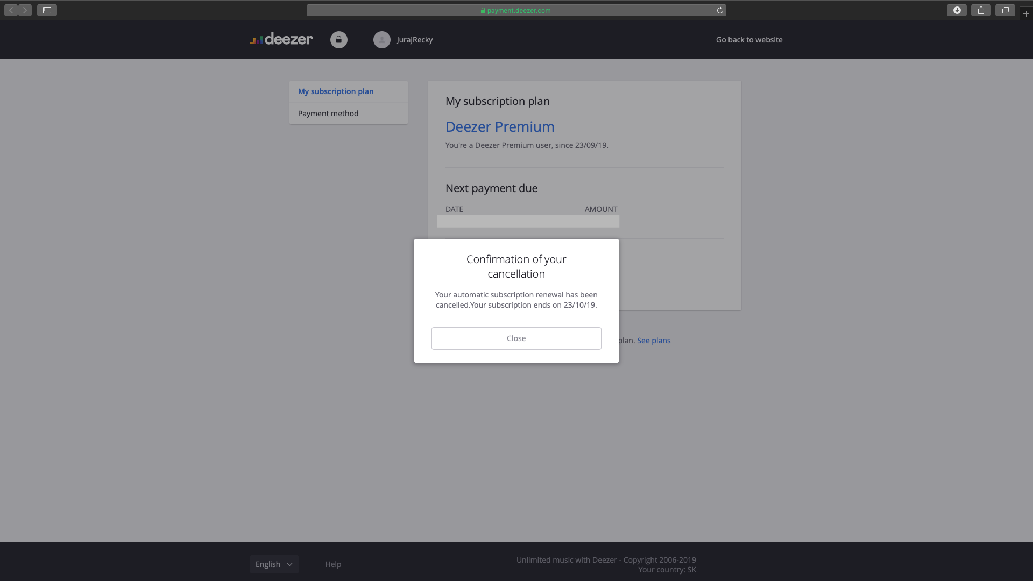This screenshot has width=1033, height=581.
Task: Show all tabs overview icon
Action: click(x=1005, y=10)
